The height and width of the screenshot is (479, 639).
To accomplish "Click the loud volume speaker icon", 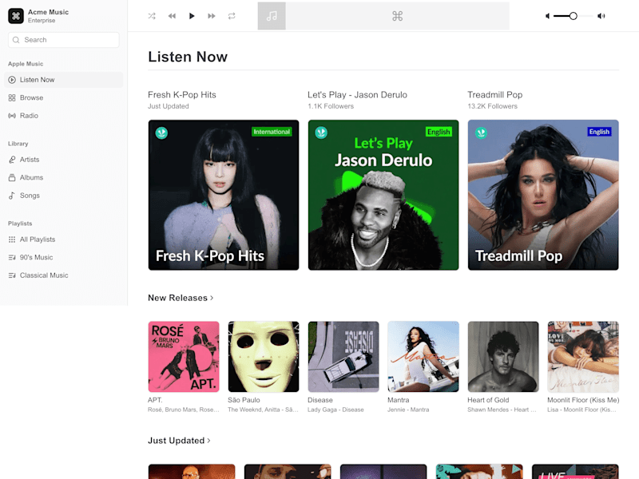I will (x=601, y=16).
